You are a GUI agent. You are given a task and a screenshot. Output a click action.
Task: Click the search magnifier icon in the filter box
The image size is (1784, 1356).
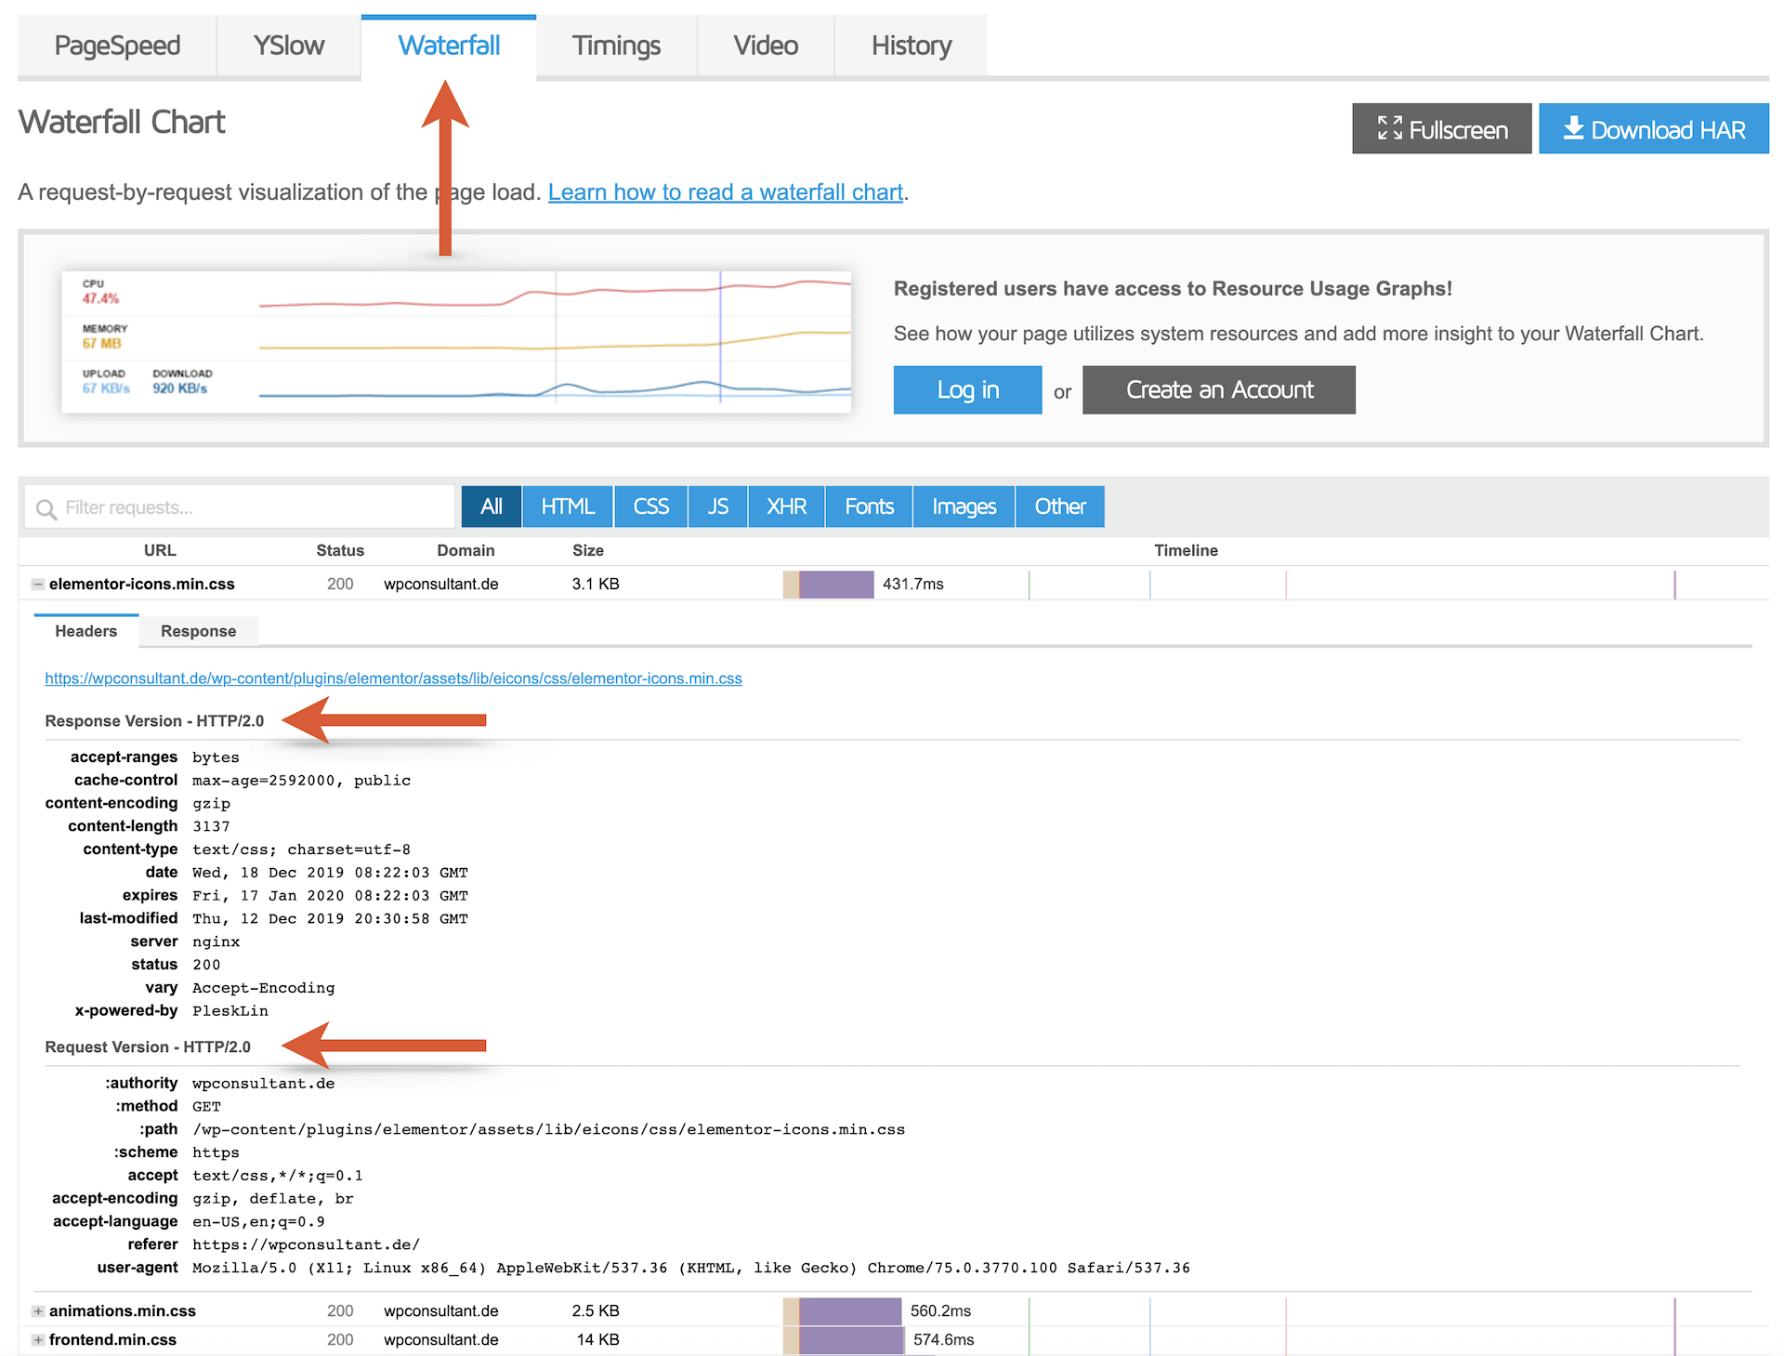46,508
